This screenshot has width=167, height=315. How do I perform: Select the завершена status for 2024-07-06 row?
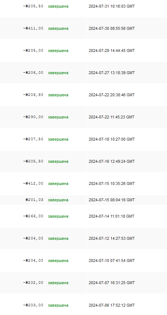click(58, 305)
